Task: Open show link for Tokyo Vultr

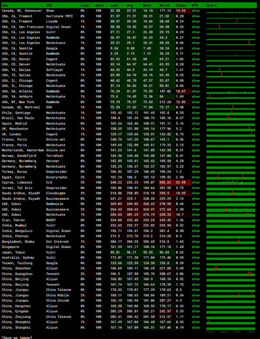Action: pyautogui.click(x=196, y=252)
